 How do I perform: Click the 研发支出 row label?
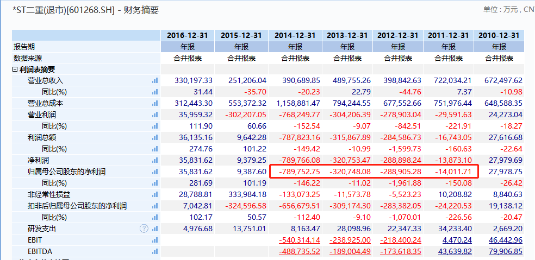pos(42,229)
